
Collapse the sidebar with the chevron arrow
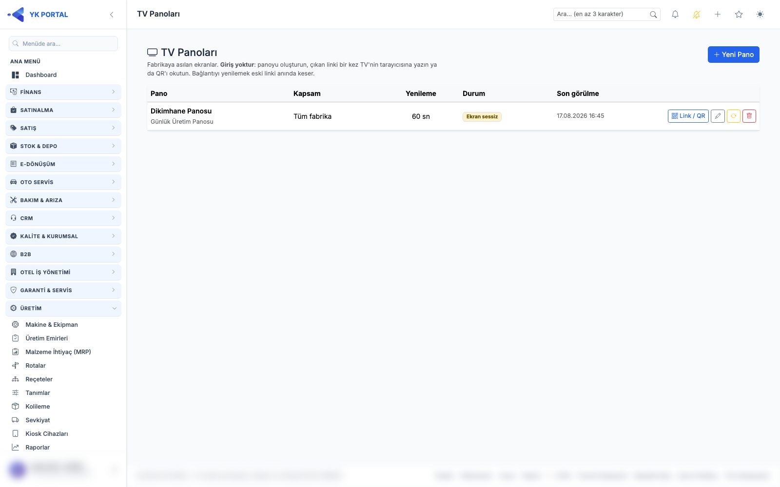pos(112,15)
